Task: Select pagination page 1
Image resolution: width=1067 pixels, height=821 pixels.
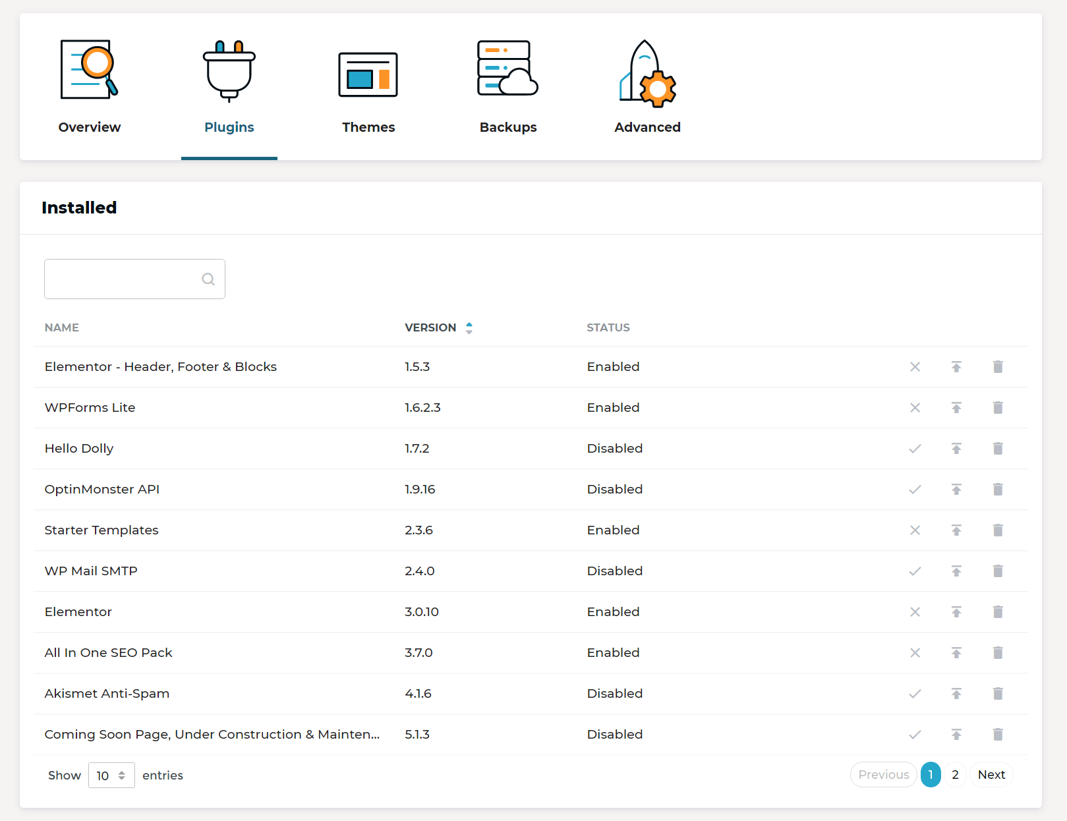Action: [931, 775]
